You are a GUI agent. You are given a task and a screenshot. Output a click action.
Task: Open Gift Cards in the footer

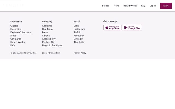pos(16,39)
